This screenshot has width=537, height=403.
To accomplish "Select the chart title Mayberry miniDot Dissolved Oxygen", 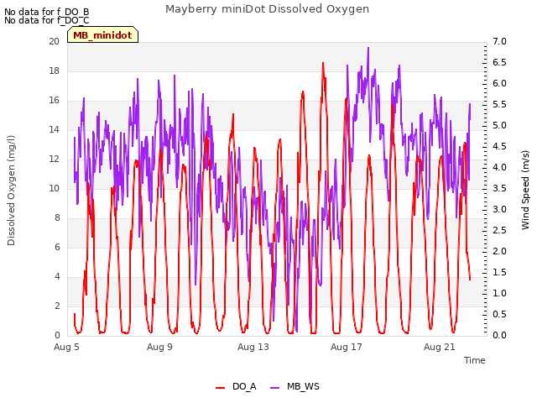I will click(x=267, y=9).
